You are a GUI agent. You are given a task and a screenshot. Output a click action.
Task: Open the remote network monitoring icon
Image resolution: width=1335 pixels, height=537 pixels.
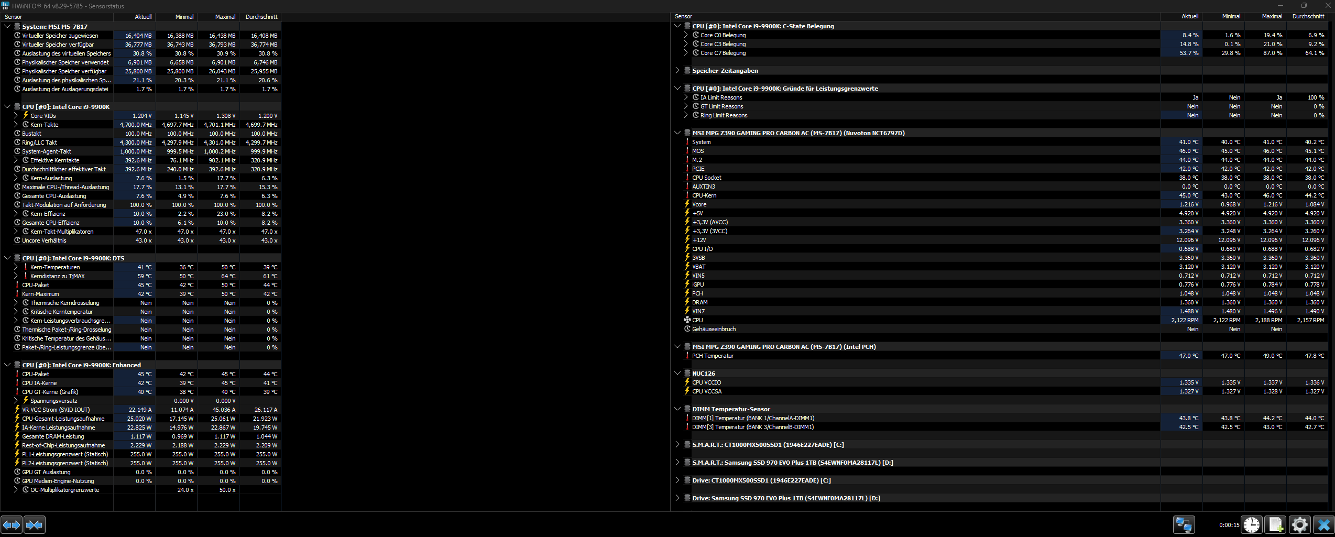click(x=1183, y=524)
